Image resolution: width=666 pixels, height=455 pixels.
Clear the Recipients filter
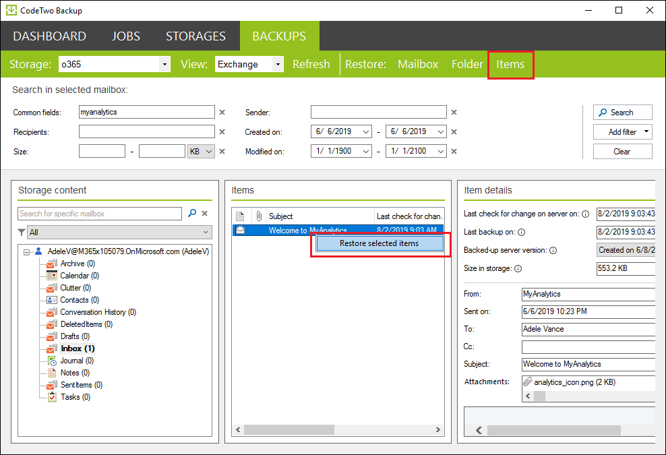coord(222,131)
